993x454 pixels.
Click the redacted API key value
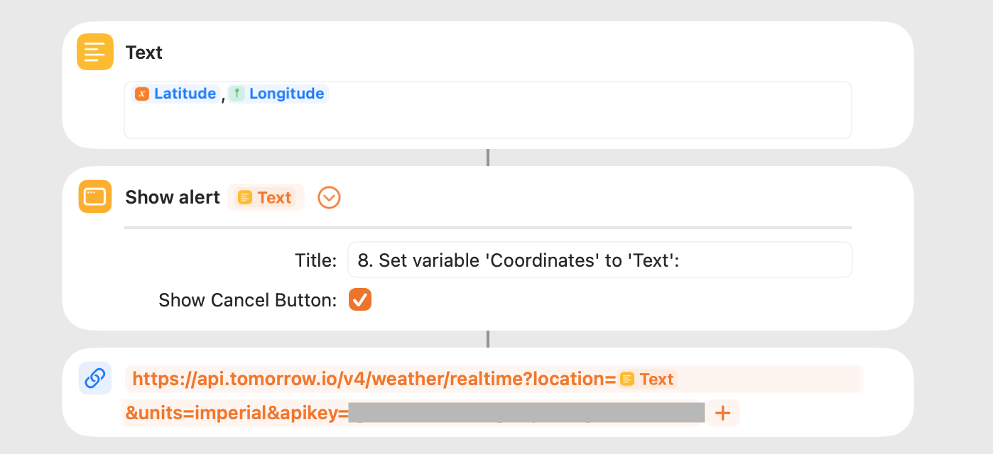pos(526,413)
